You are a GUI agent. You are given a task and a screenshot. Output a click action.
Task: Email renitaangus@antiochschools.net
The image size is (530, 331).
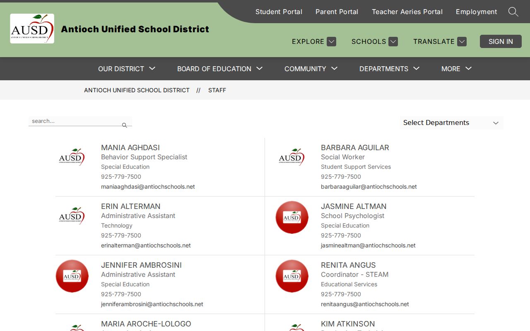(x=365, y=304)
